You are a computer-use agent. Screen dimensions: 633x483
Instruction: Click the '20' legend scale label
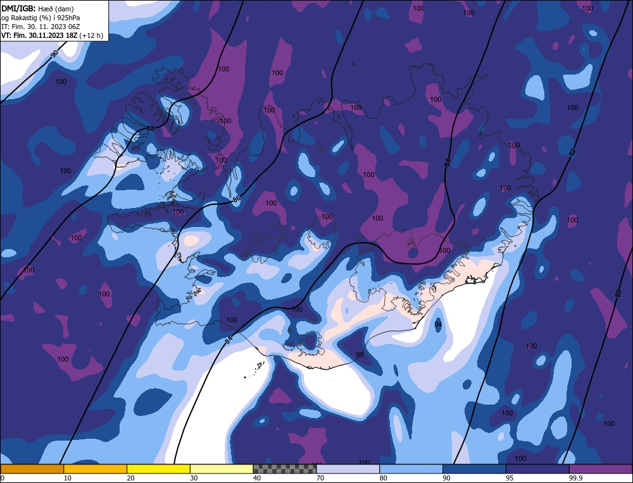tap(130, 478)
